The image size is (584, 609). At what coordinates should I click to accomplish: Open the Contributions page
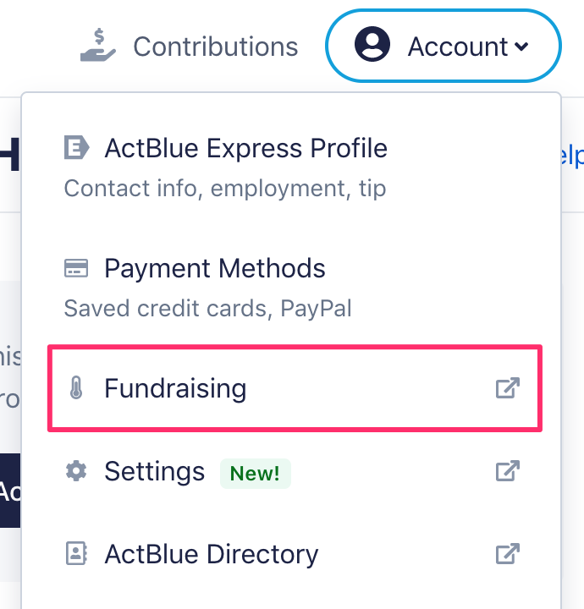click(215, 47)
